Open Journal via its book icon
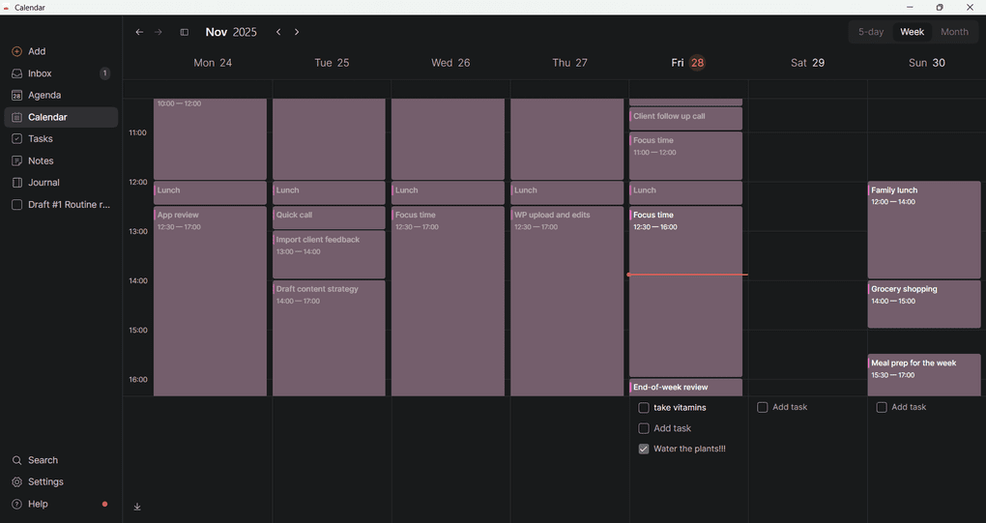The height and width of the screenshot is (523, 986). pos(17,183)
